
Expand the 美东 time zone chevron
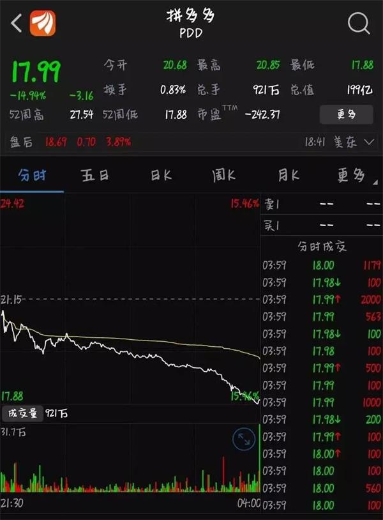click(369, 142)
